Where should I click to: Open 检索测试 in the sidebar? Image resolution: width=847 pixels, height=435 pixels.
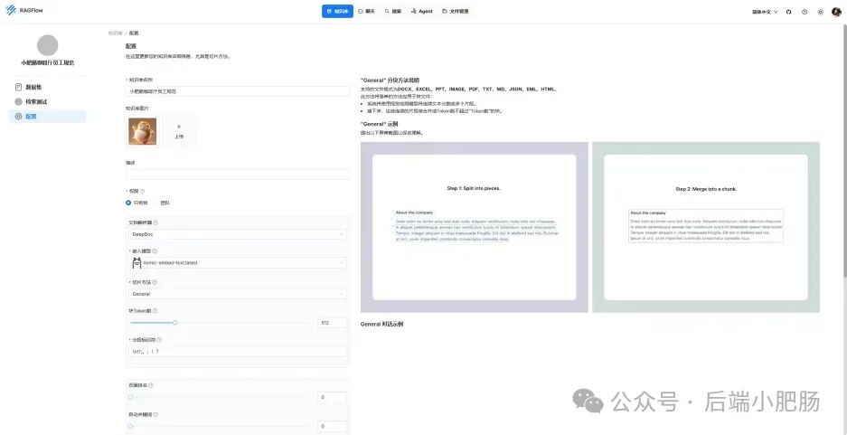[48, 101]
